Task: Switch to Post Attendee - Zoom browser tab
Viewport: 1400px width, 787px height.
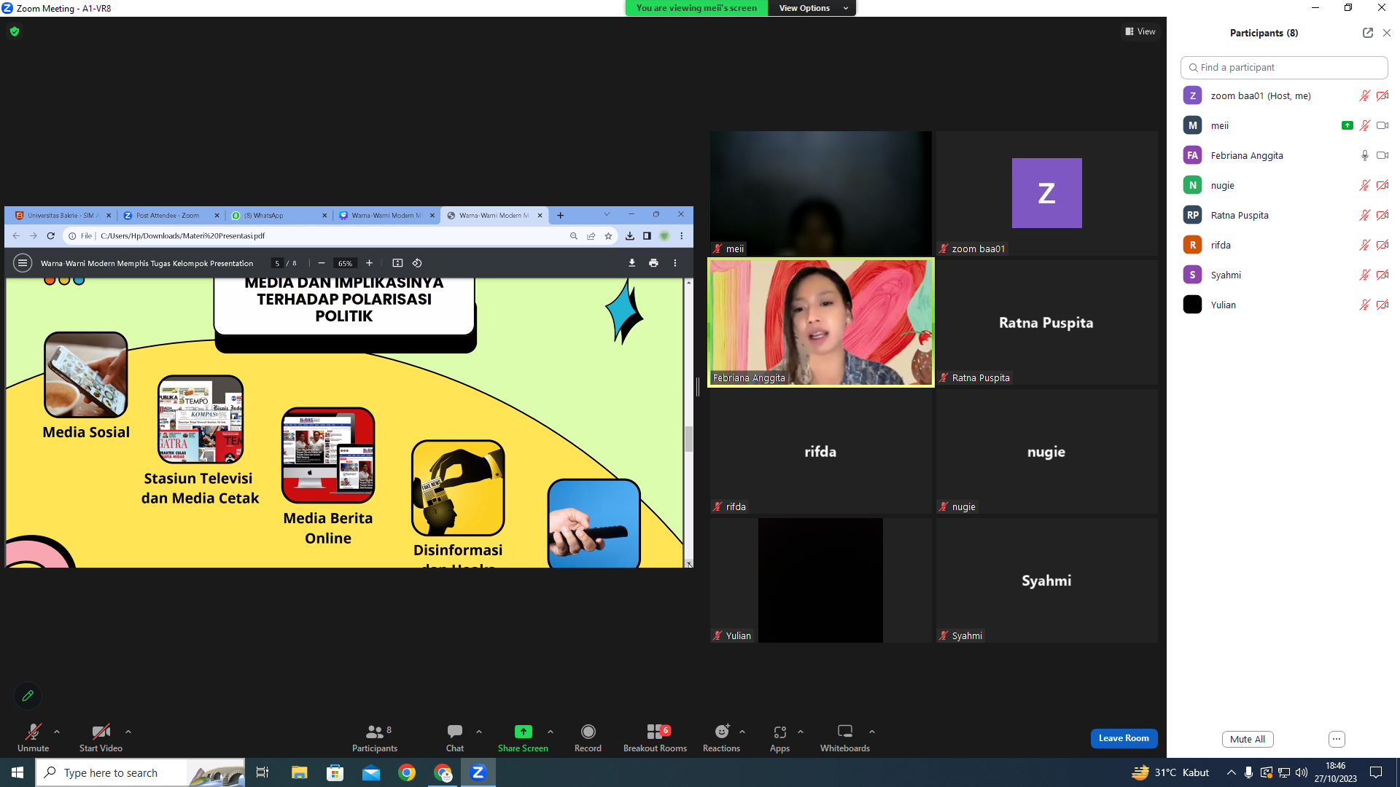Action: pos(171,215)
